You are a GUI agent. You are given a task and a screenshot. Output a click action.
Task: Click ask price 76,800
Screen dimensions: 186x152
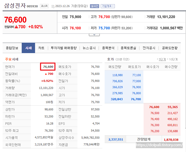click(136, 93)
